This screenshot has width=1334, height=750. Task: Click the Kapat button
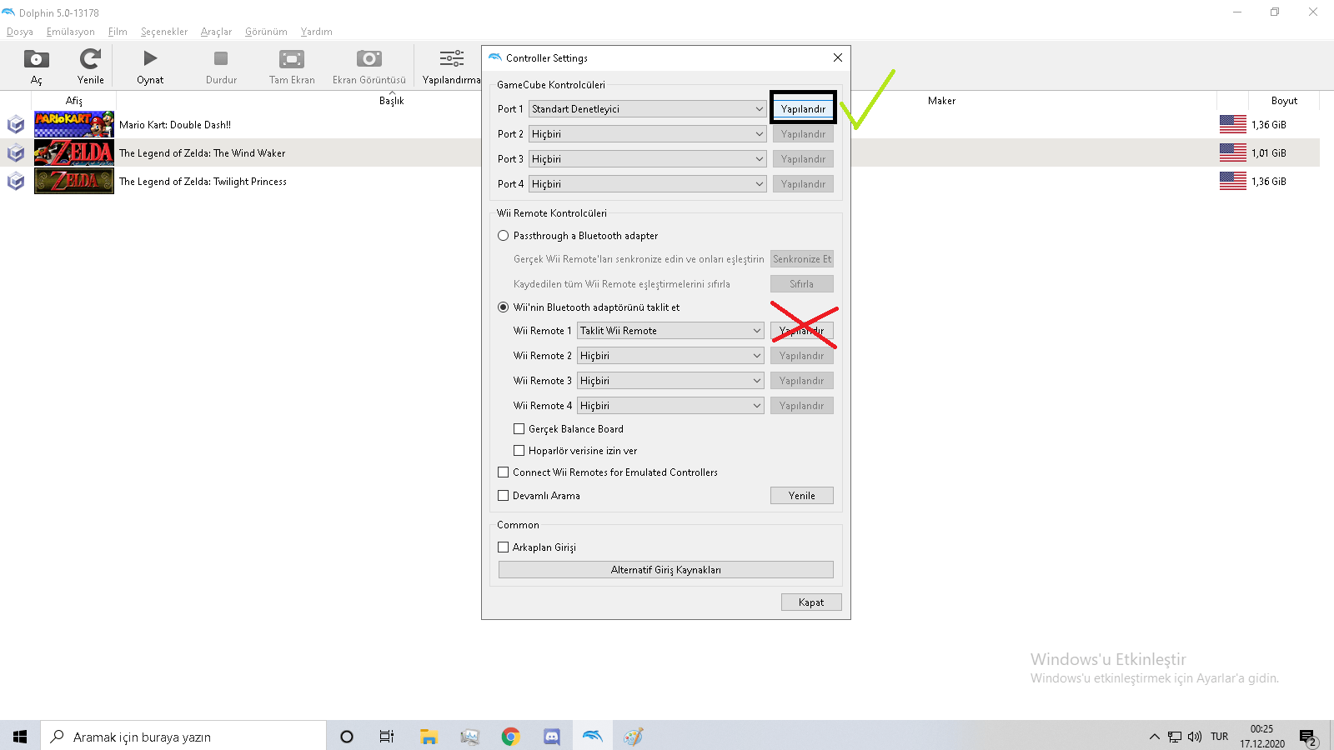click(x=811, y=602)
